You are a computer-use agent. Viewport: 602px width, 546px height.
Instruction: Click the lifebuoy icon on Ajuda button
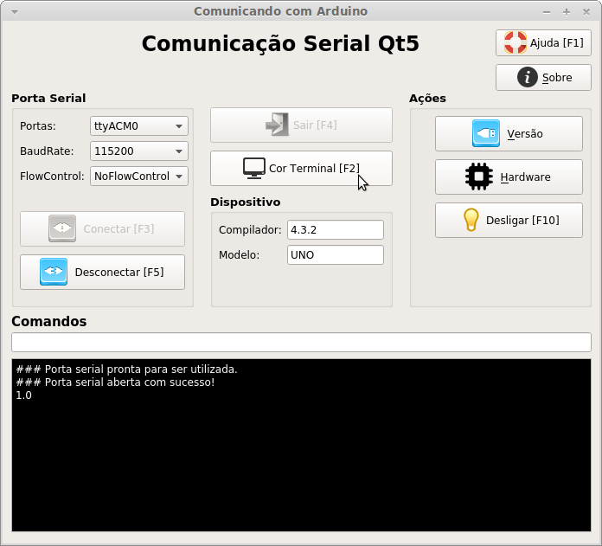tap(516, 42)
